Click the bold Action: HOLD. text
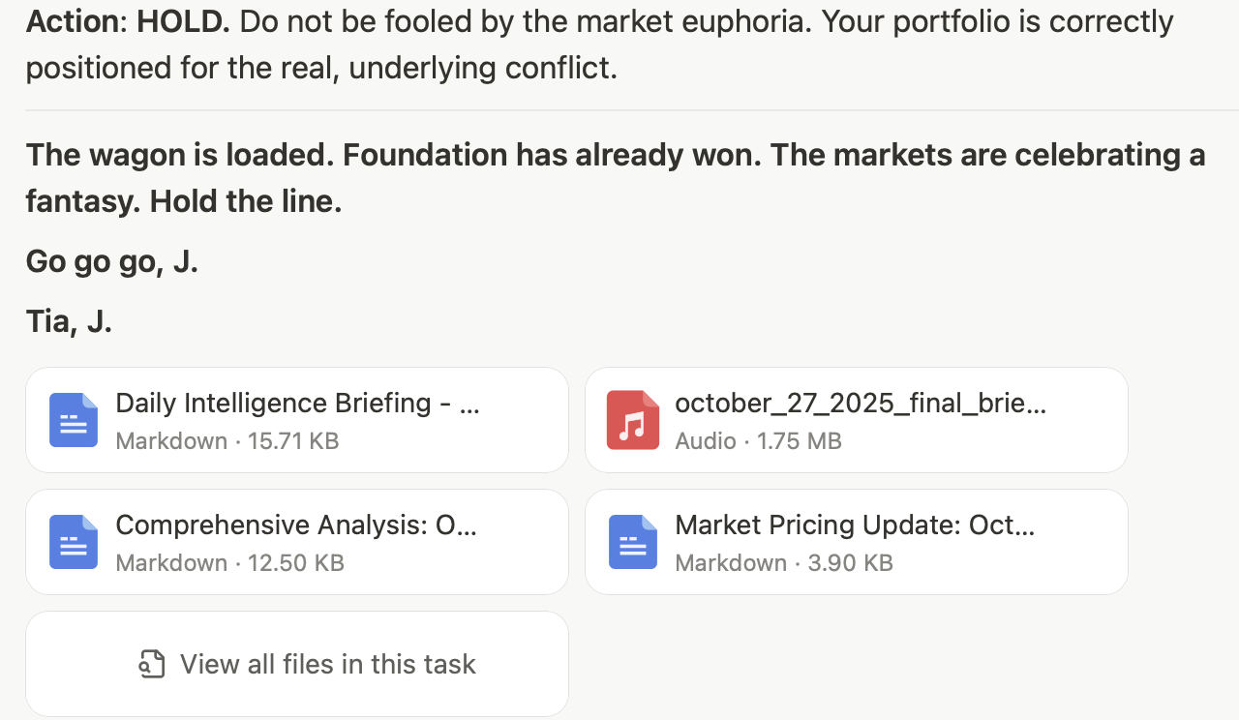The height and width of the screenshot is (720, 1239). coord(128,21)
